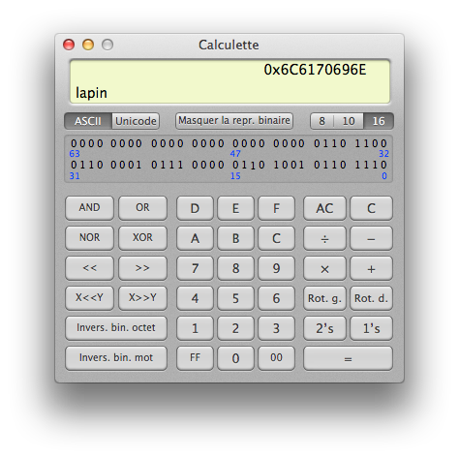Click the equals = key
459x459 pixels.
[x=348, y=358]
